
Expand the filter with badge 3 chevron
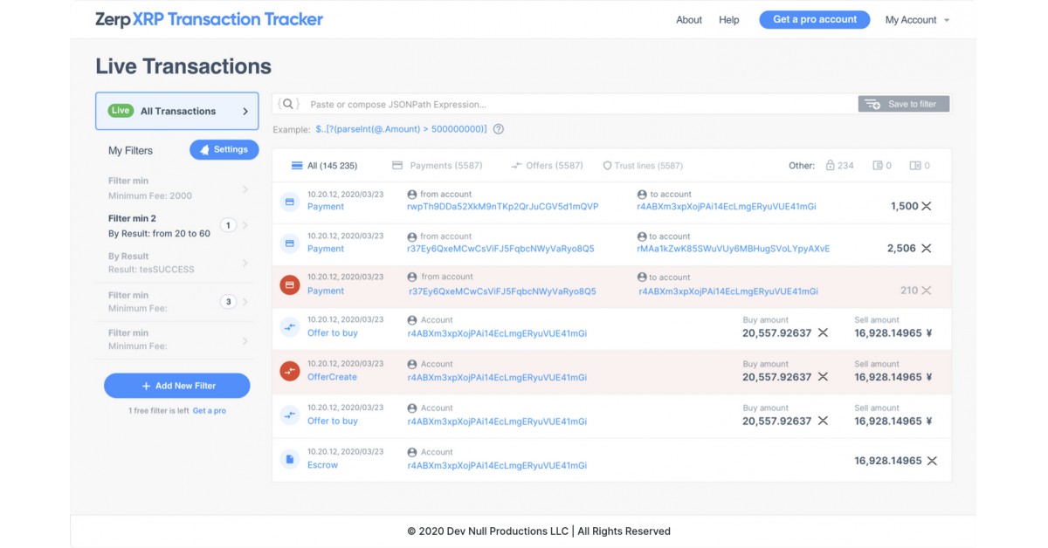point(245,302)
